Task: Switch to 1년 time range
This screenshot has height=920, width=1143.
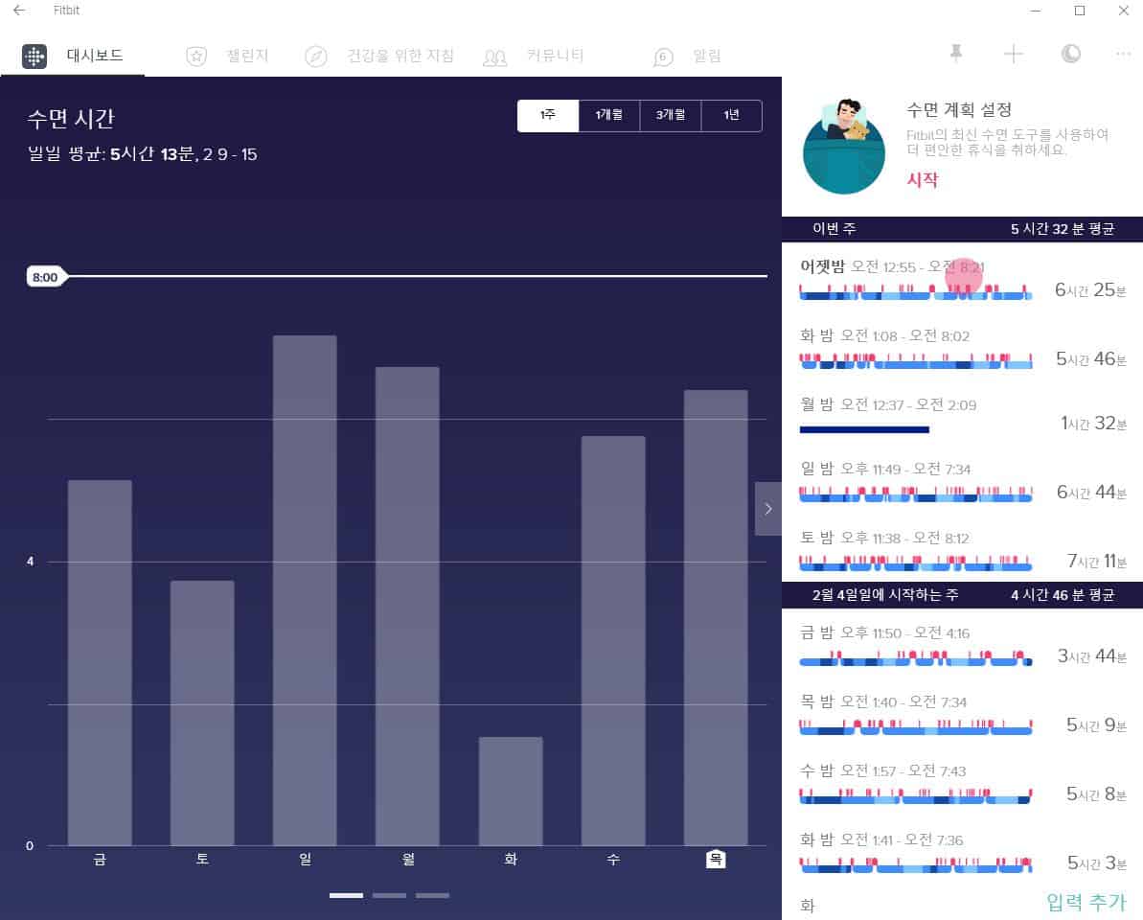Action: (x=731, y=115)
